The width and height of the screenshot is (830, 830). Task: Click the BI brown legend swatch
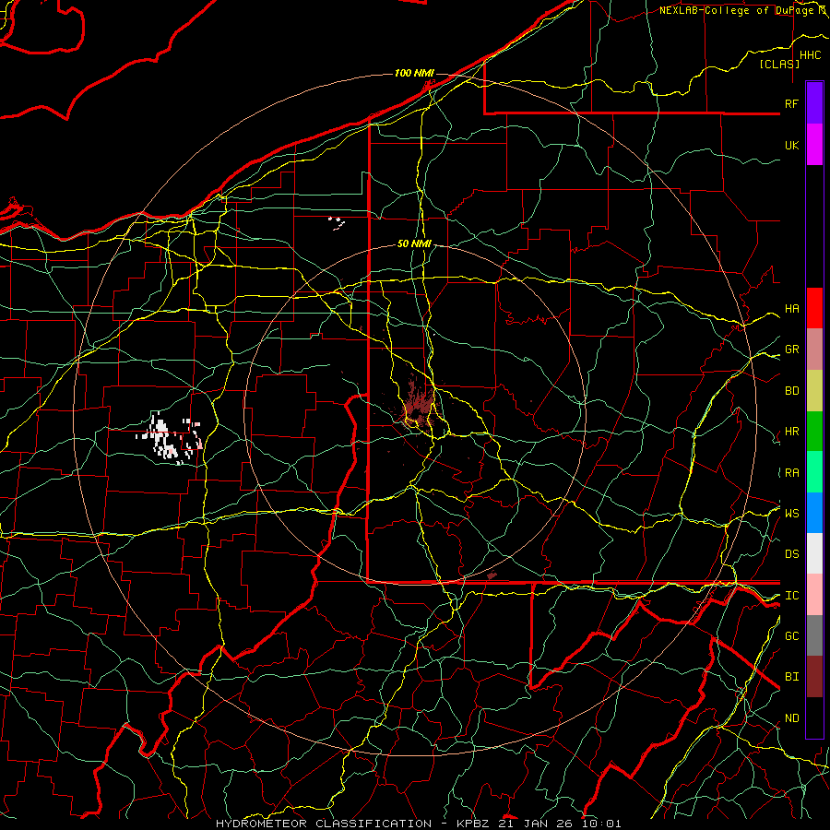click(x=814, y=677)
